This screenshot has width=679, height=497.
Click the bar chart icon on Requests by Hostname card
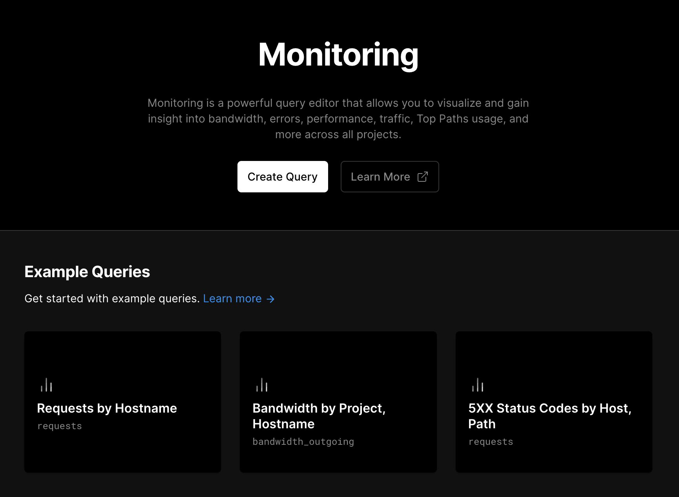(x=46, y=385)
